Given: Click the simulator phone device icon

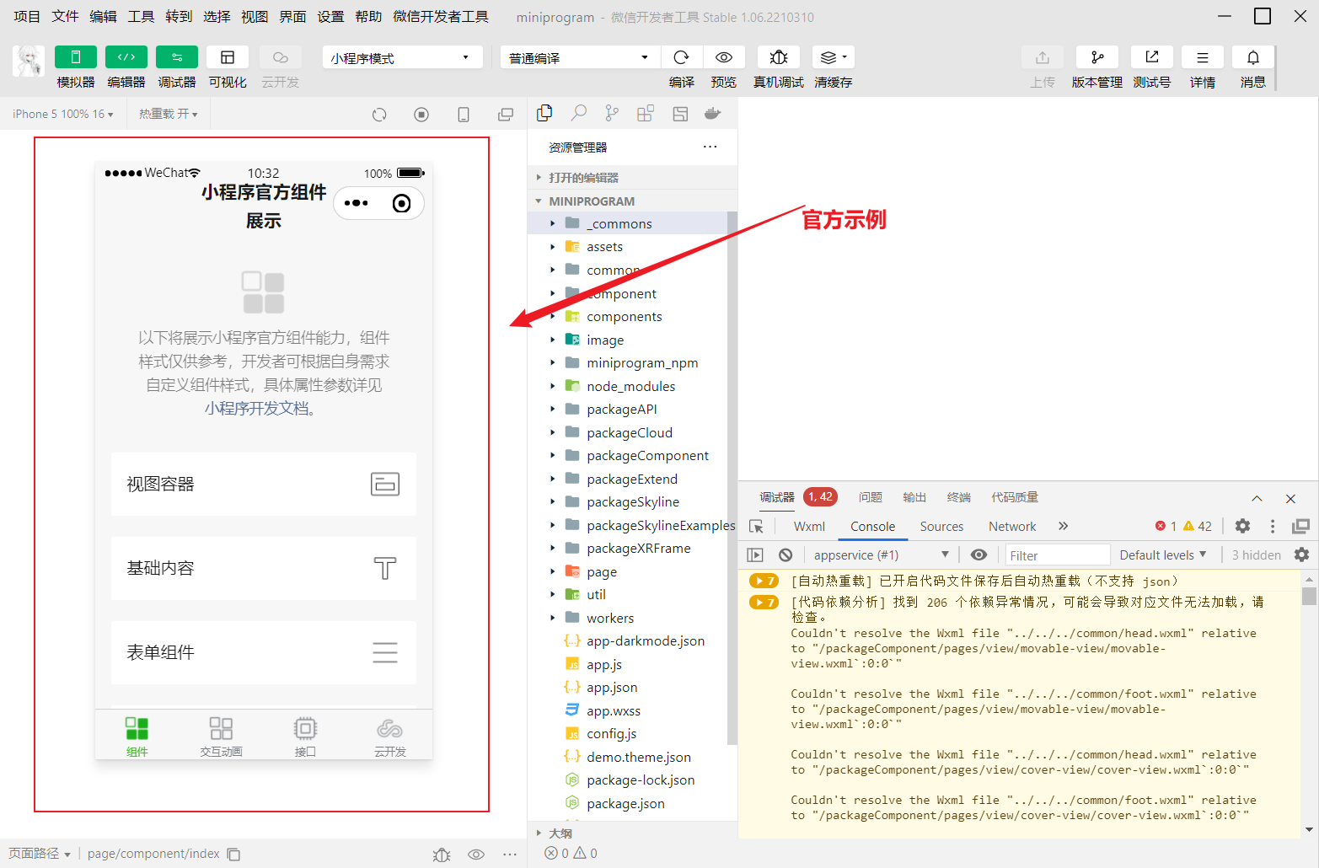Looking at the screenshot, I should (464, 115).
